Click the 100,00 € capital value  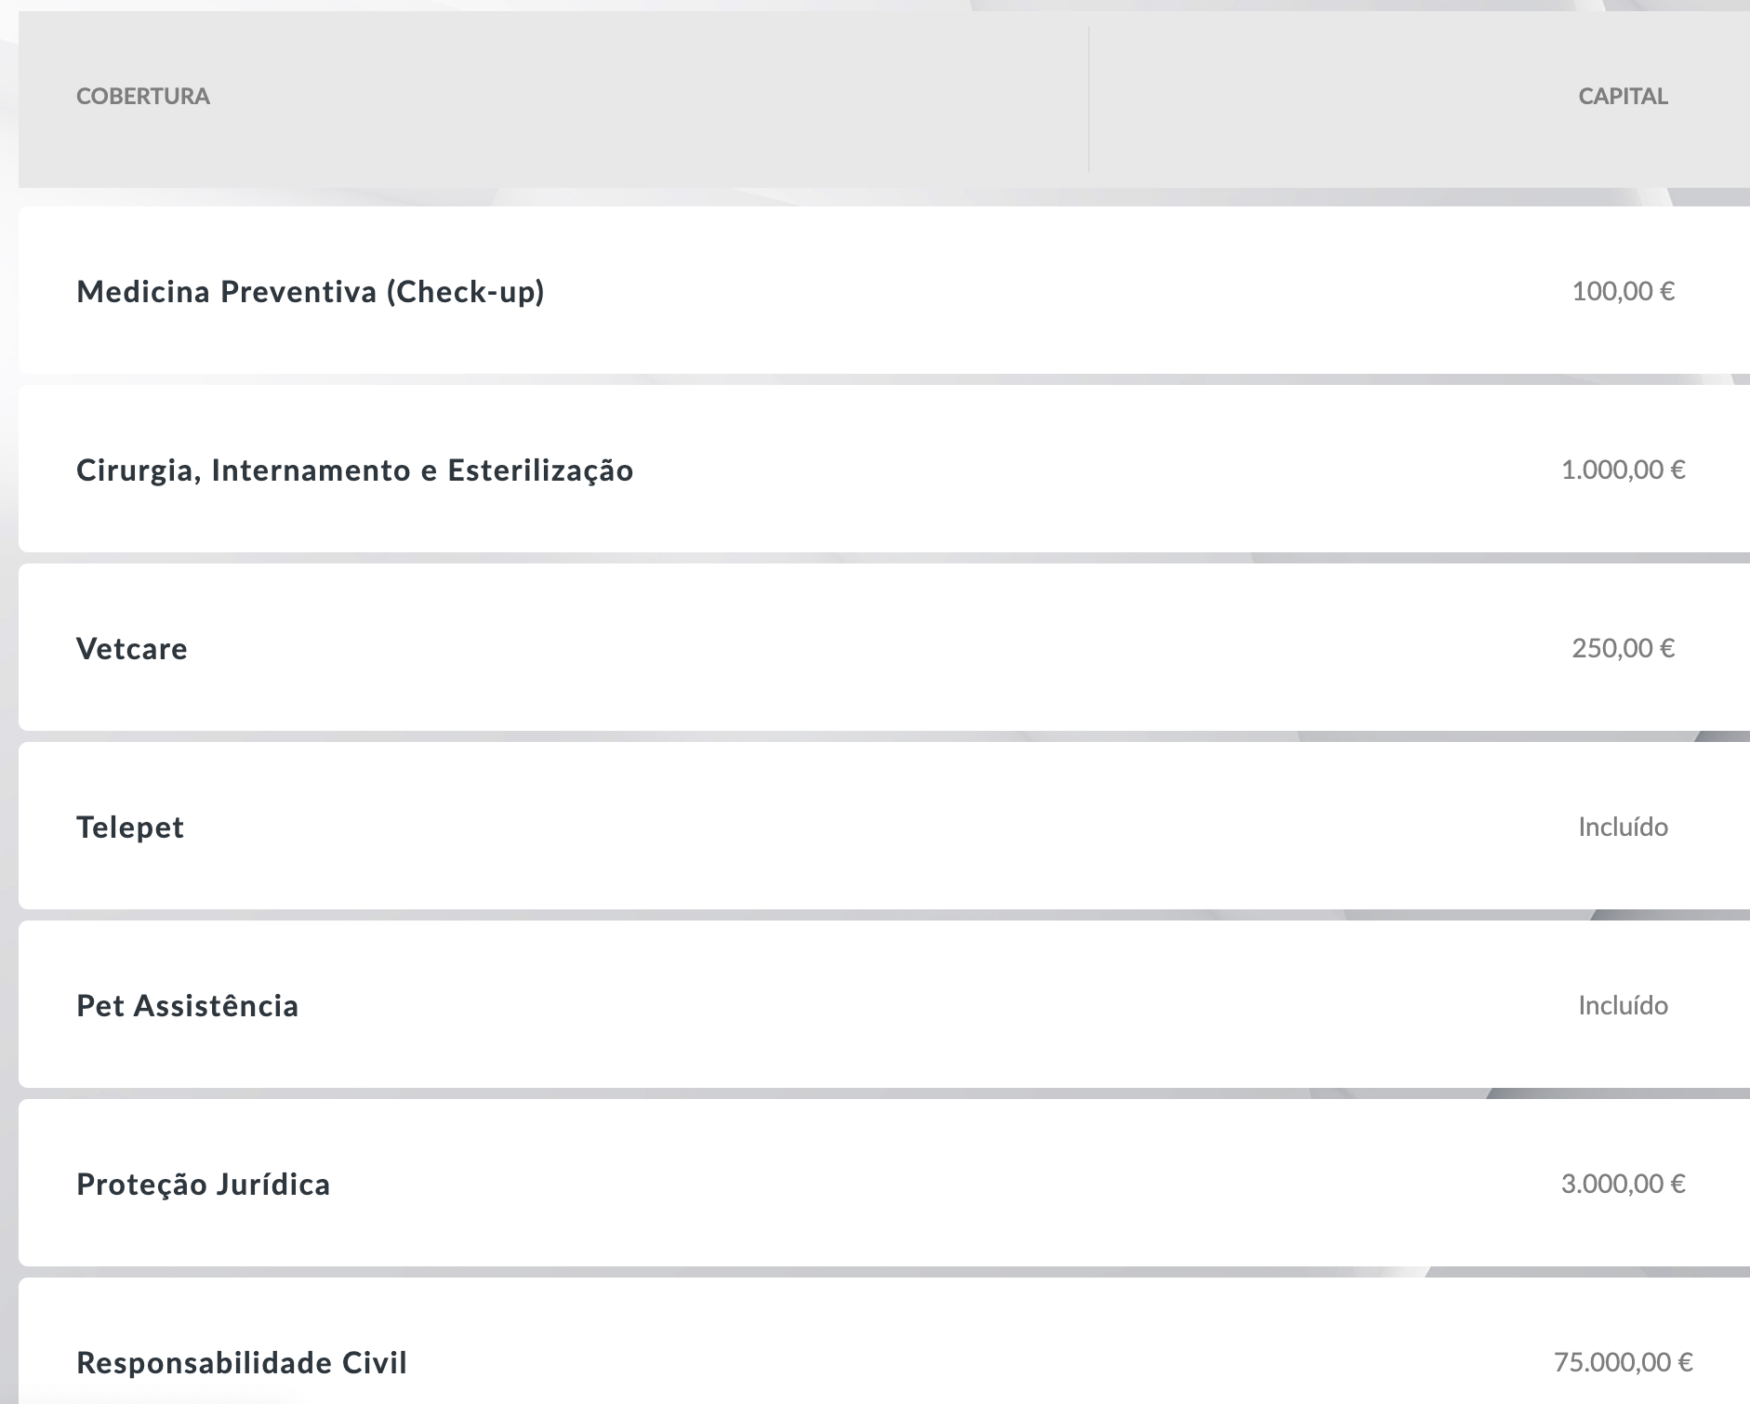coord(1623,292)
